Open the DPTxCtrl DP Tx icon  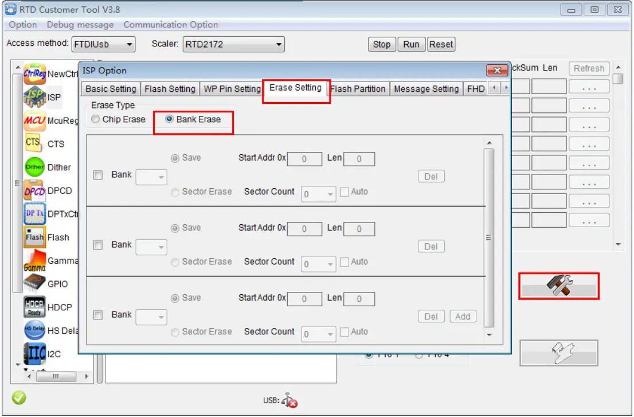pyautogui.click(x=34, y=214)
